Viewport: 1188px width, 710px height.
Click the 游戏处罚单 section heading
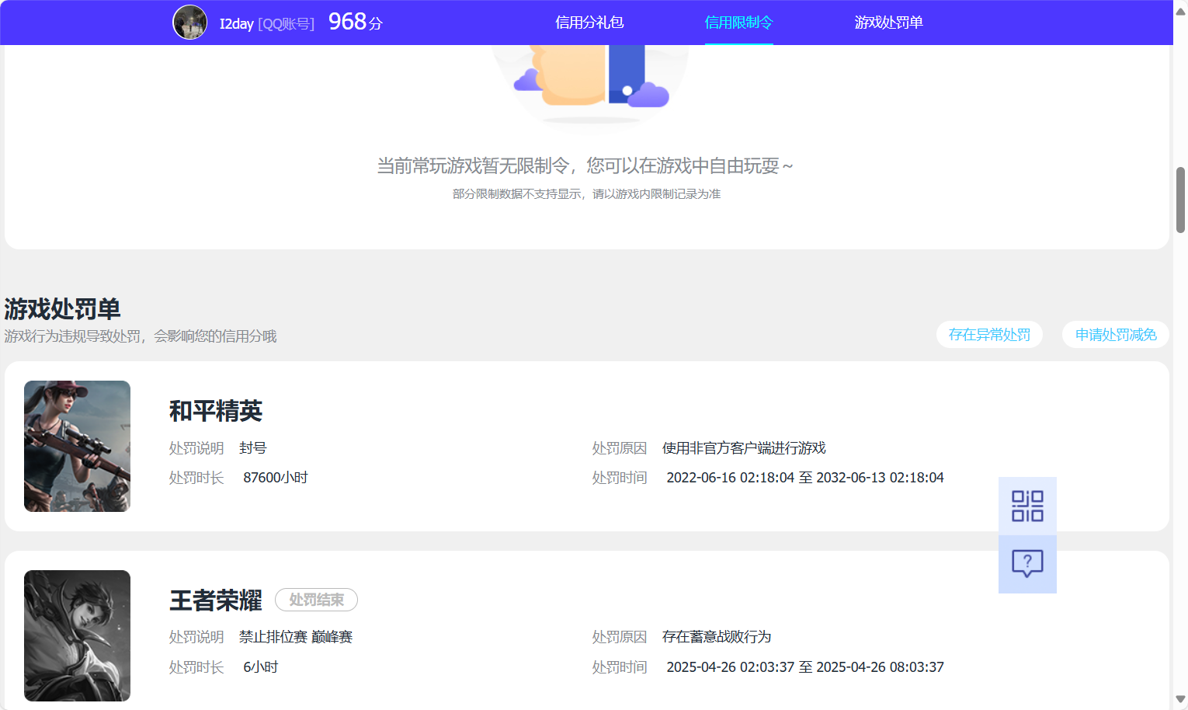62,309
